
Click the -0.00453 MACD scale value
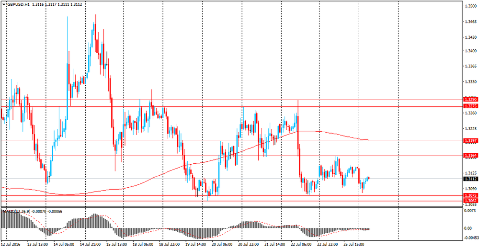click(471, 238)
